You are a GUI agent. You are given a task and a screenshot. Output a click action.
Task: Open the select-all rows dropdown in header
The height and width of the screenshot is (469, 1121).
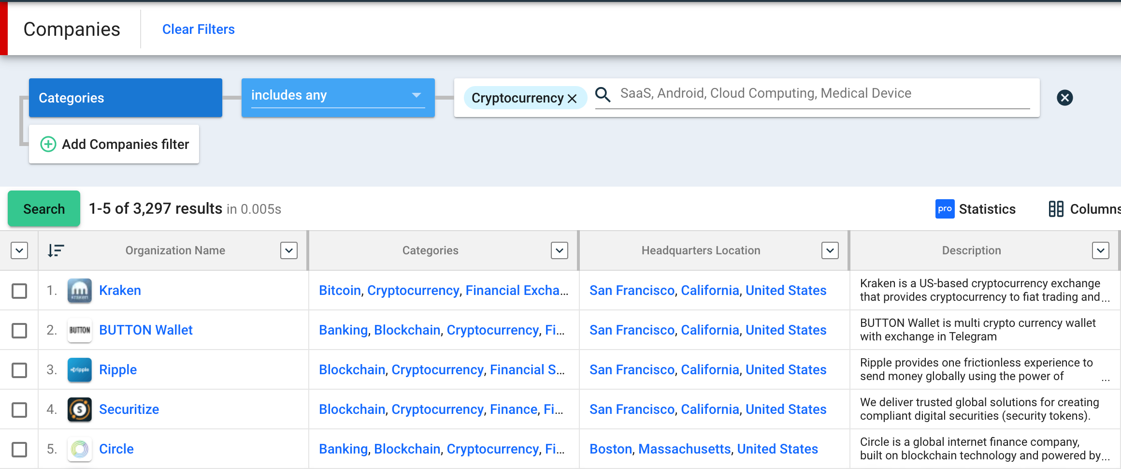(19, 250)
